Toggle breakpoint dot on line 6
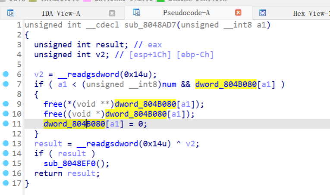This screenshot has height=195, width=330. pyautogui.click(x=5, y=74)
